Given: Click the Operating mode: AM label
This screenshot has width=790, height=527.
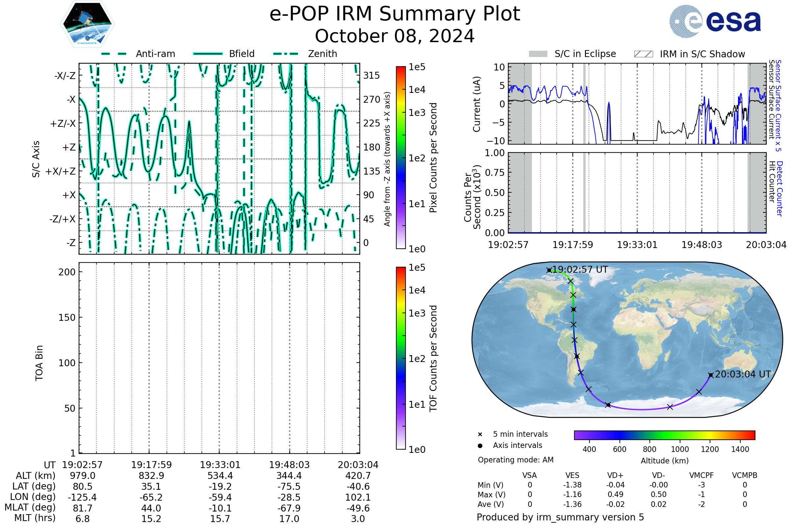Looking at the screenshot, I should [515, 460].
